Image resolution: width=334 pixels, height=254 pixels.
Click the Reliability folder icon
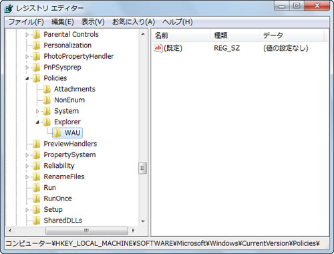[x=36, y=166]
